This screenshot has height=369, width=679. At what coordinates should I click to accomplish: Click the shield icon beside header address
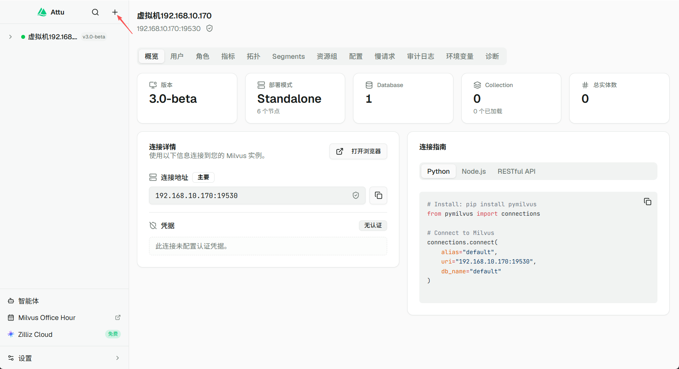209,28
